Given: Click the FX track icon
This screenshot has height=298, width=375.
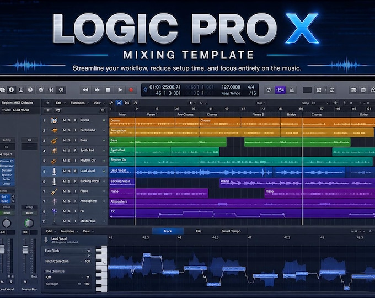Looking at the screenshot, I should (x=54, y=211).
